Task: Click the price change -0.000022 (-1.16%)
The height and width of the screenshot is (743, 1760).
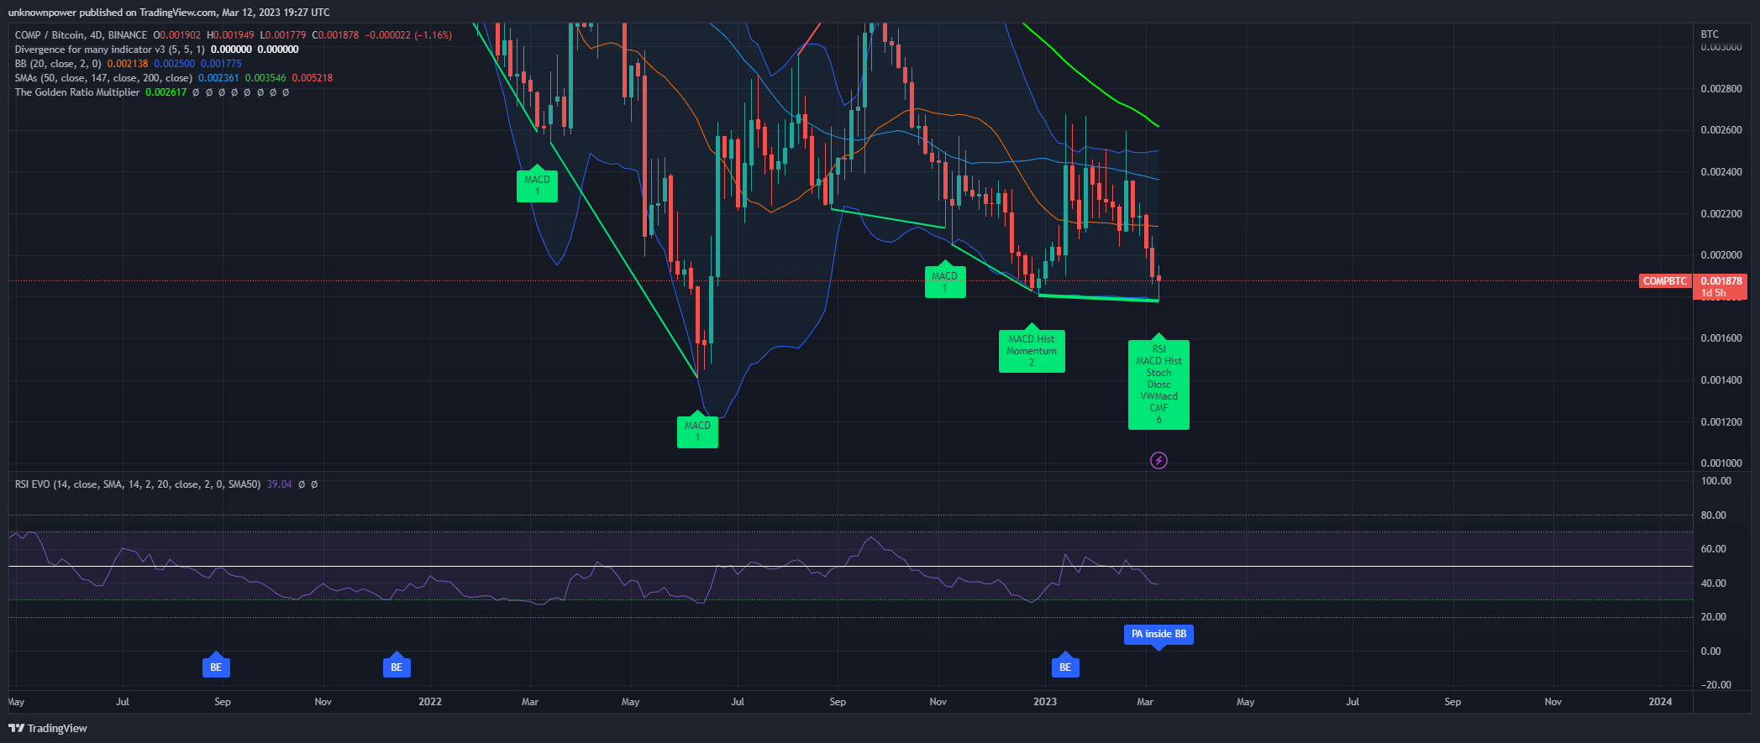Action: [x=408, y=35]
